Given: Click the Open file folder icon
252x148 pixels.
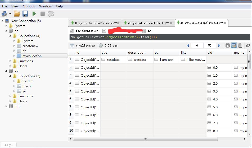Looking at the screenshot, I should 17,13.
